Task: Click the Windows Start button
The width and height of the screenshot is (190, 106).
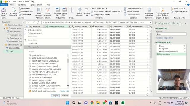Action: point(67,103)
